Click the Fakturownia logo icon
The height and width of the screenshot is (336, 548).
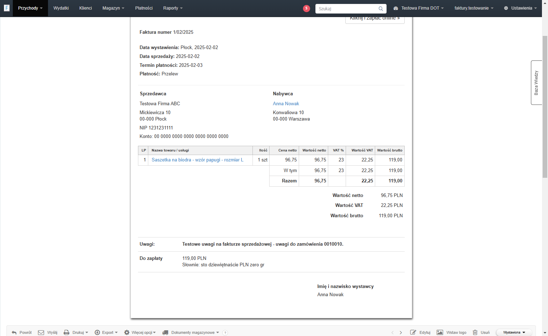point(6,8)
